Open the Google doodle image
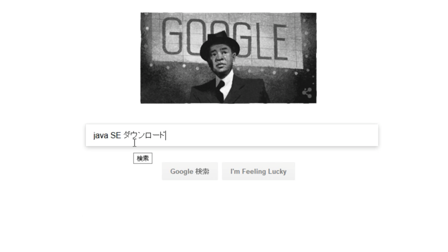Viewport: 448px width, 252px height. [228, 58]
